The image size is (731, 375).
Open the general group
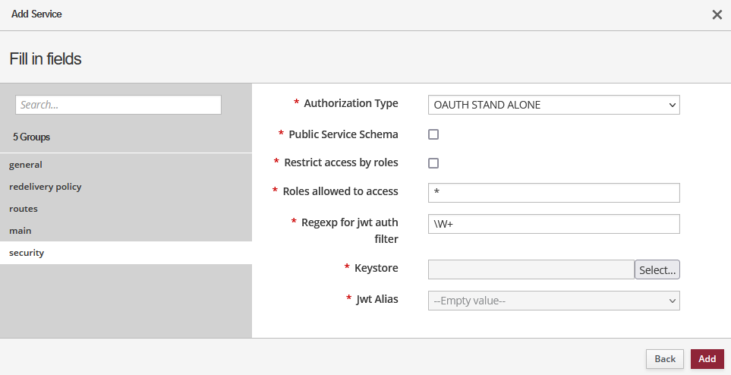pyautogui.click(x=26, y=165)
